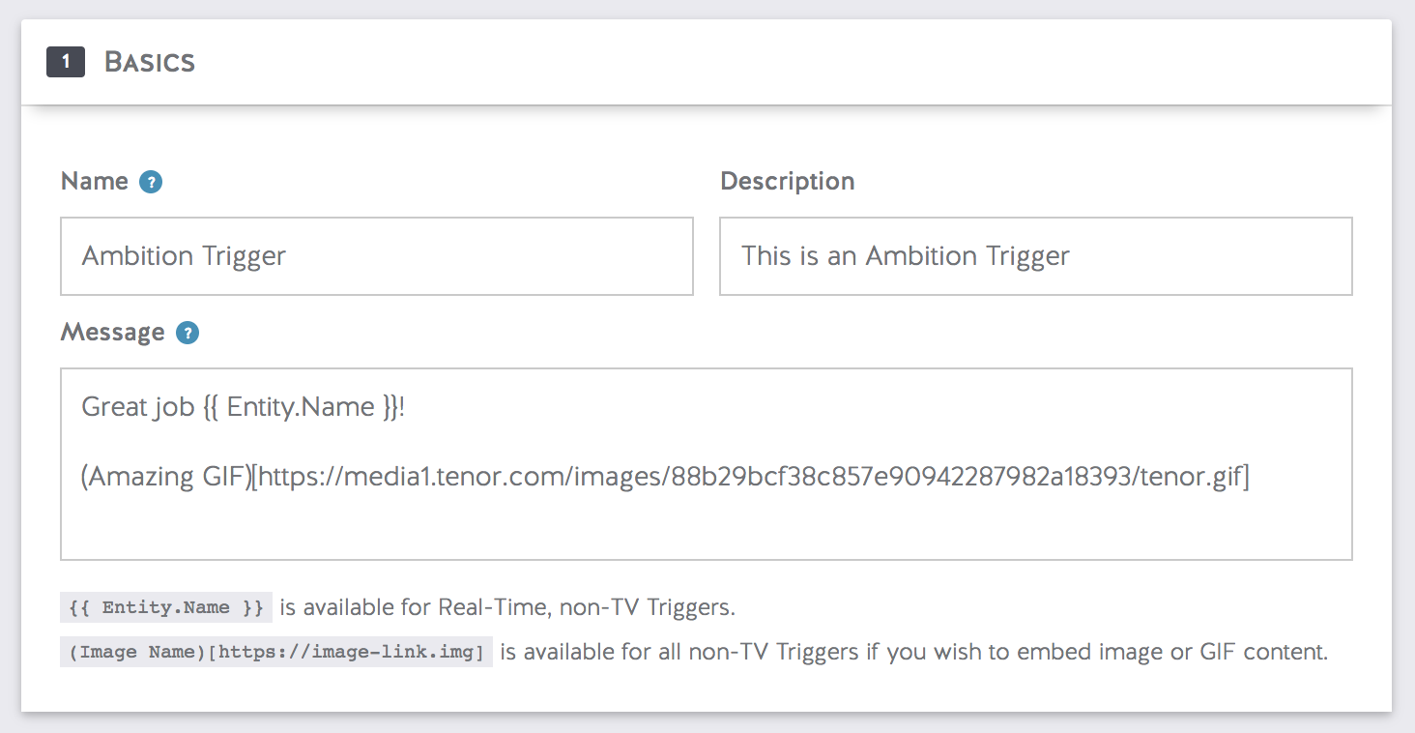Image resolution: width=1415 pixels, height=733 pixels.
Task: Click the step 1 badge
Action: (64, 61)
